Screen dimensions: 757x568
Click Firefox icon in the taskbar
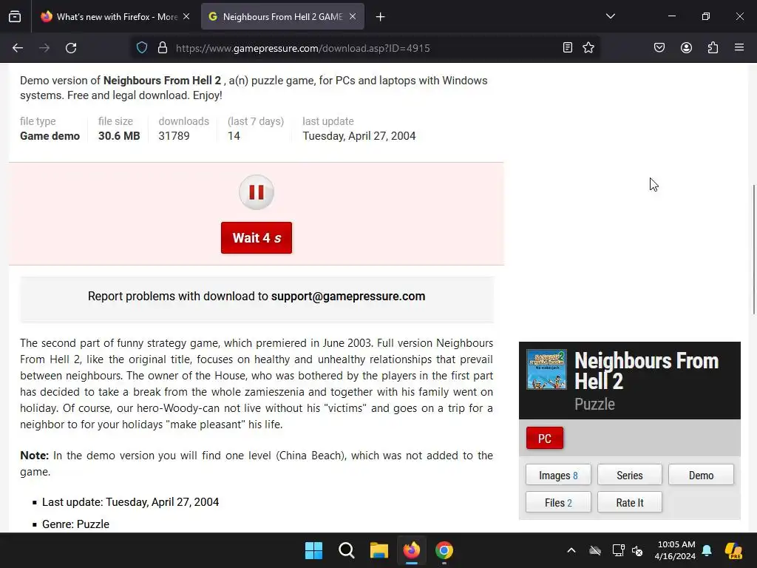(412, 550)
